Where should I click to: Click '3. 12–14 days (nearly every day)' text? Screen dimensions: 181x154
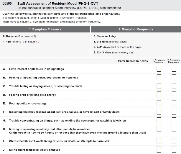pyautogui.click(x=114, y=53)
